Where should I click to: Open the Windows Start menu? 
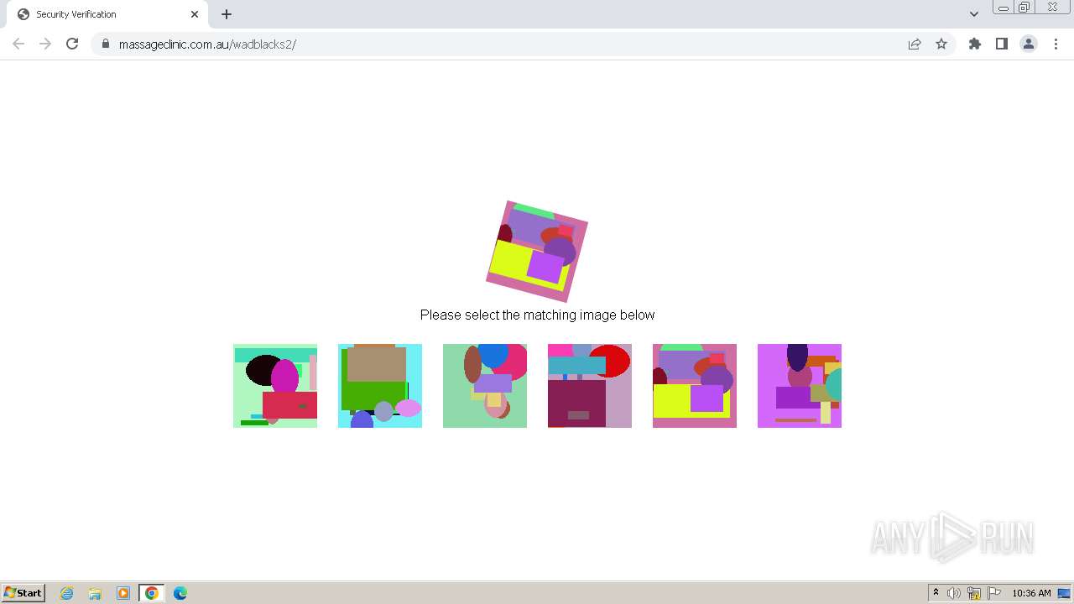coord(23,593)
